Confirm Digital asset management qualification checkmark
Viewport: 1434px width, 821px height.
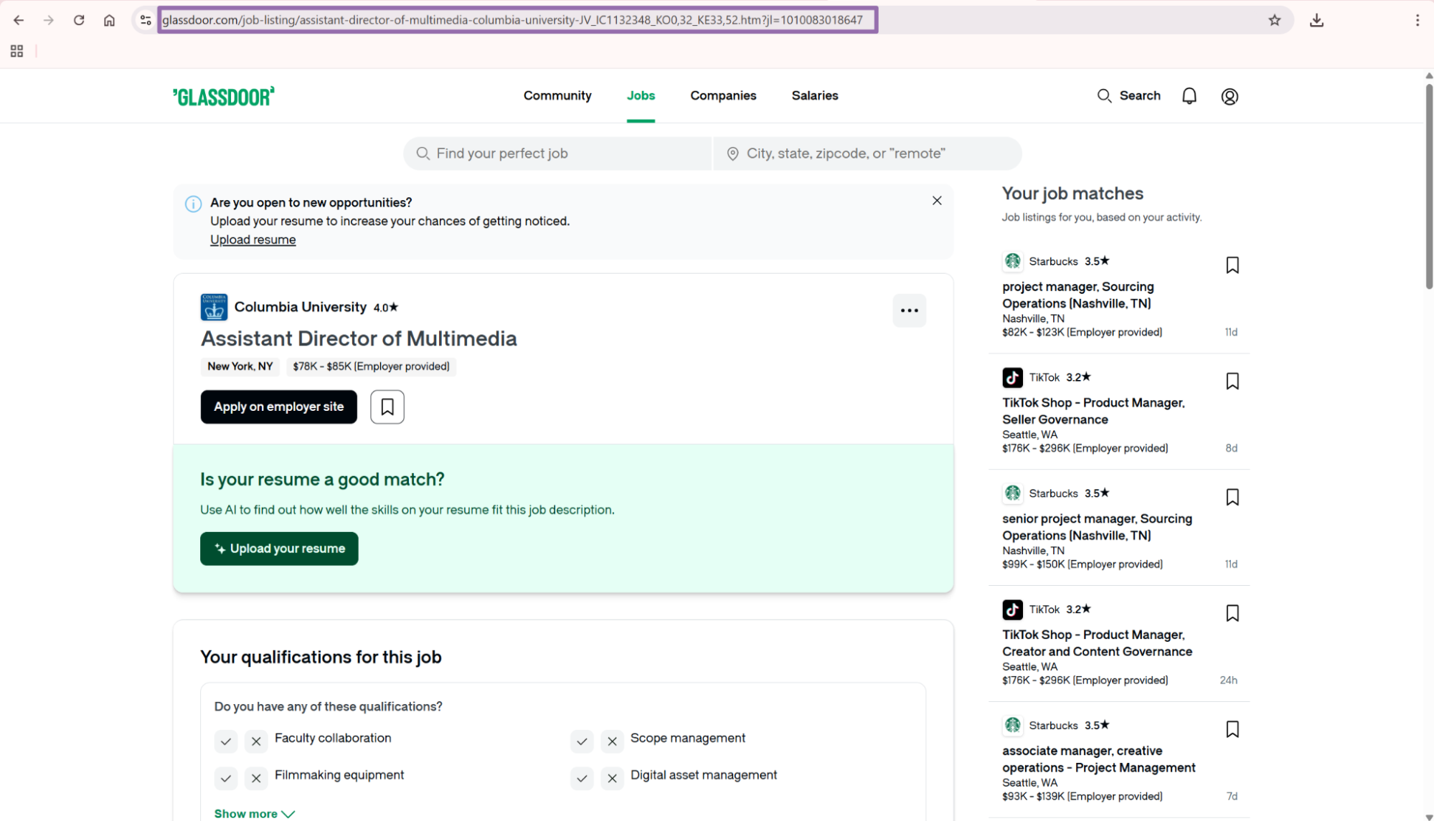(x=582, y=778)
